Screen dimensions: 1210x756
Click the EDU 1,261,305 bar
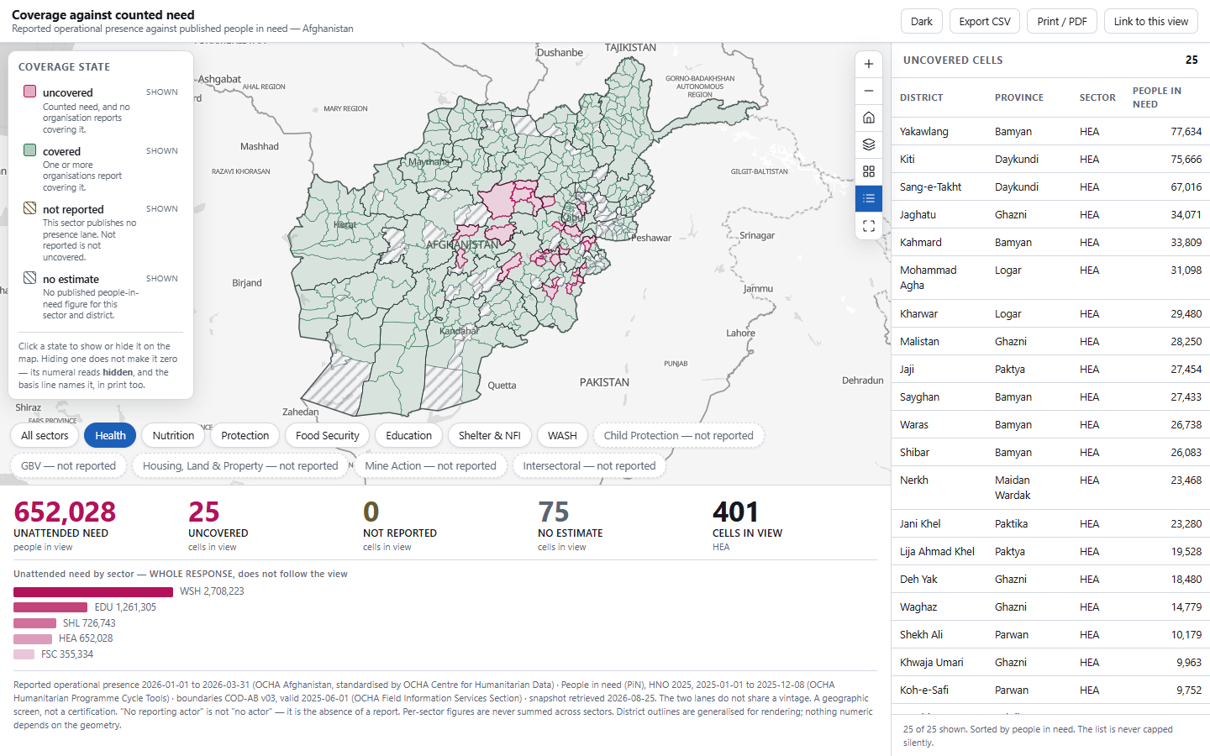50,607
